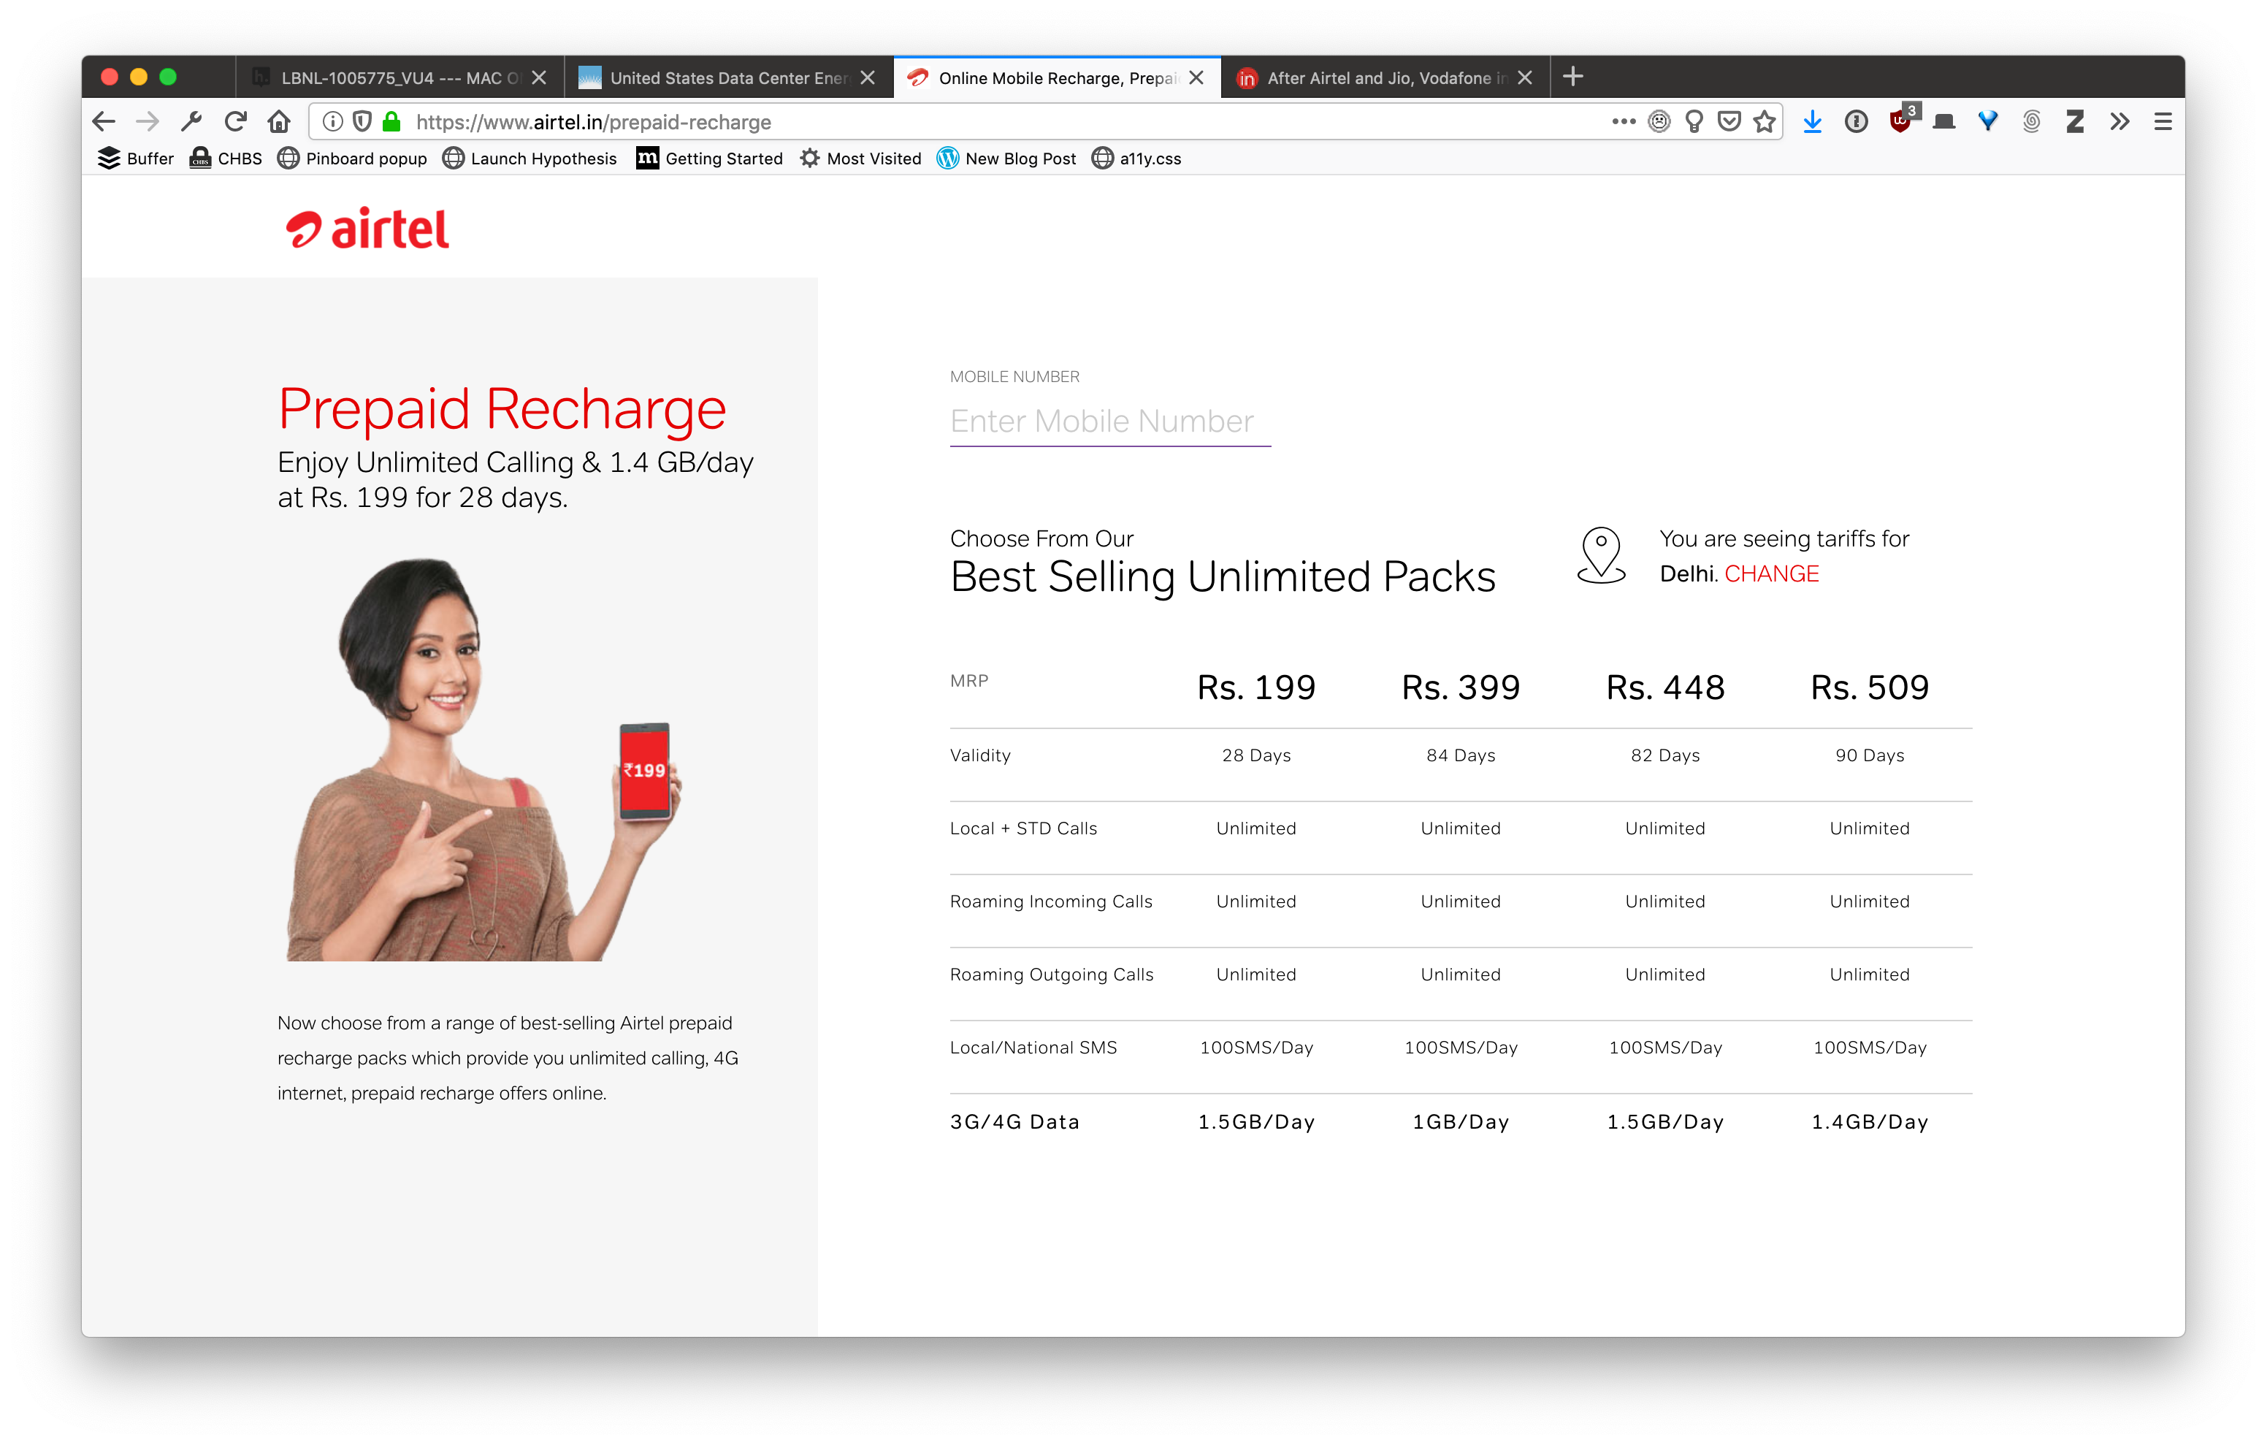Click the blue funnel extension icon
The image size is (2267, 1445).
tap(1987, 121)
